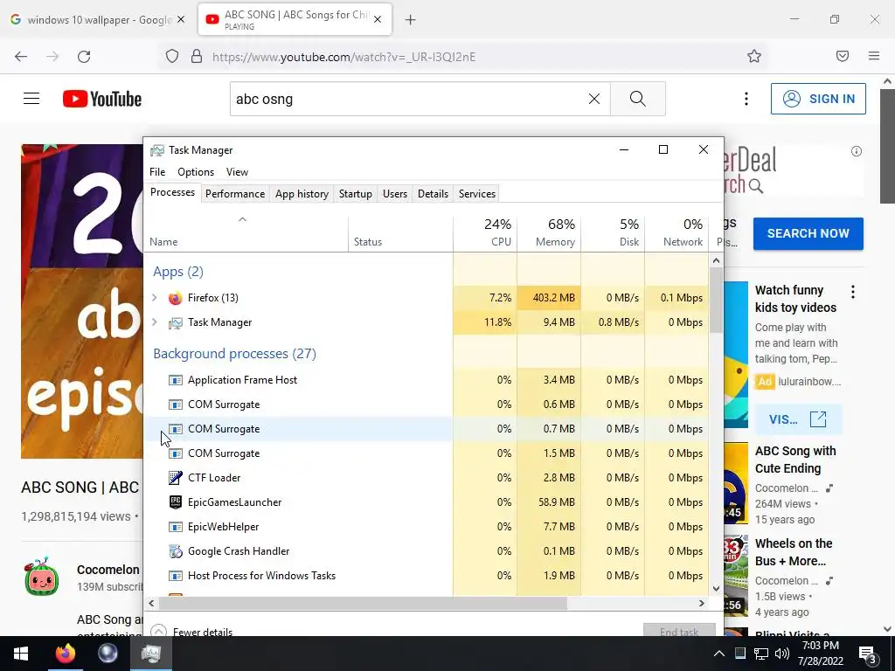Open YouTube settings three-dot menu
Image resolution: width=895 pixels, height=671 pixels.
746,99
